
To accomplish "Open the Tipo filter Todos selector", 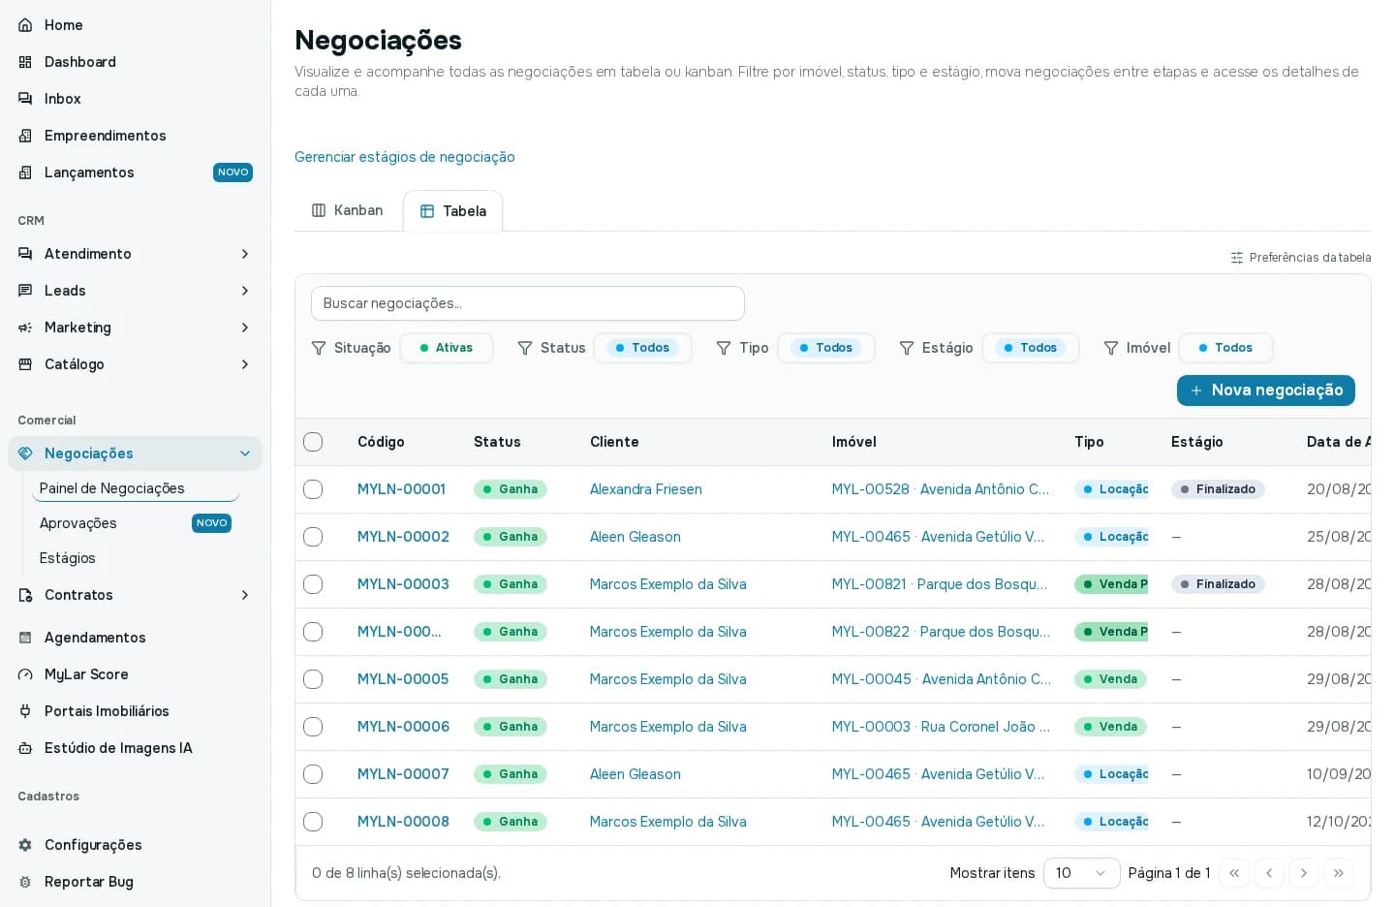I will (826, 348).
